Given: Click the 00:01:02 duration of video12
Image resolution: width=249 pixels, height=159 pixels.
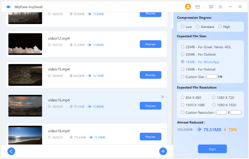Looking at the screenshot, I should point(57,45).
